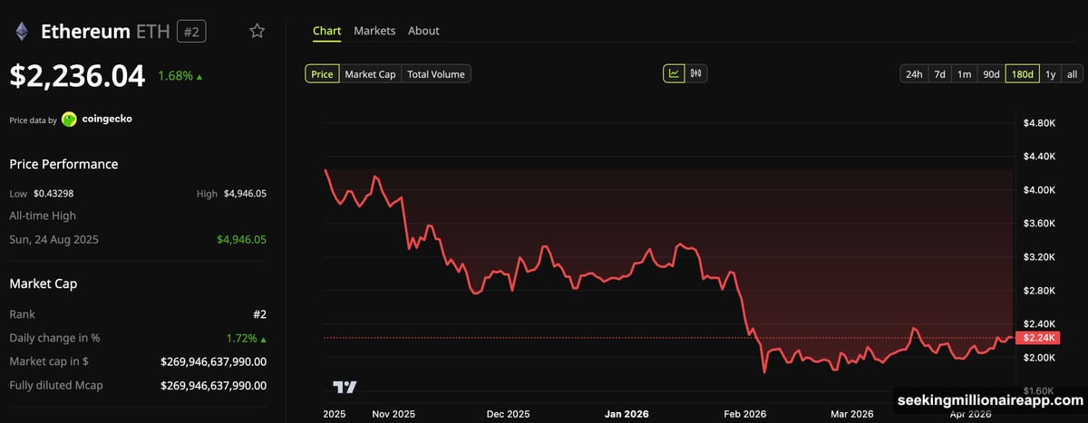Click the Mar 2026 time axis label
The width and height of the screenshot is (1088, 423).
click(851, 413)
